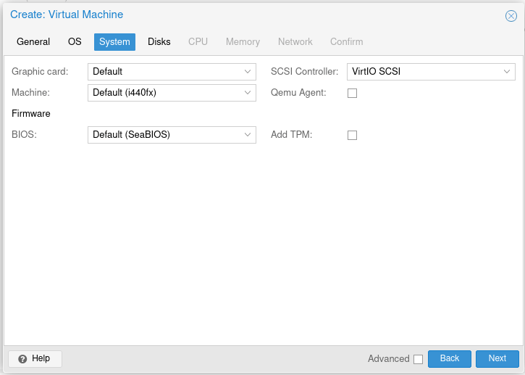
Task: Switch to the OS tab
Action: click(75, 42)
